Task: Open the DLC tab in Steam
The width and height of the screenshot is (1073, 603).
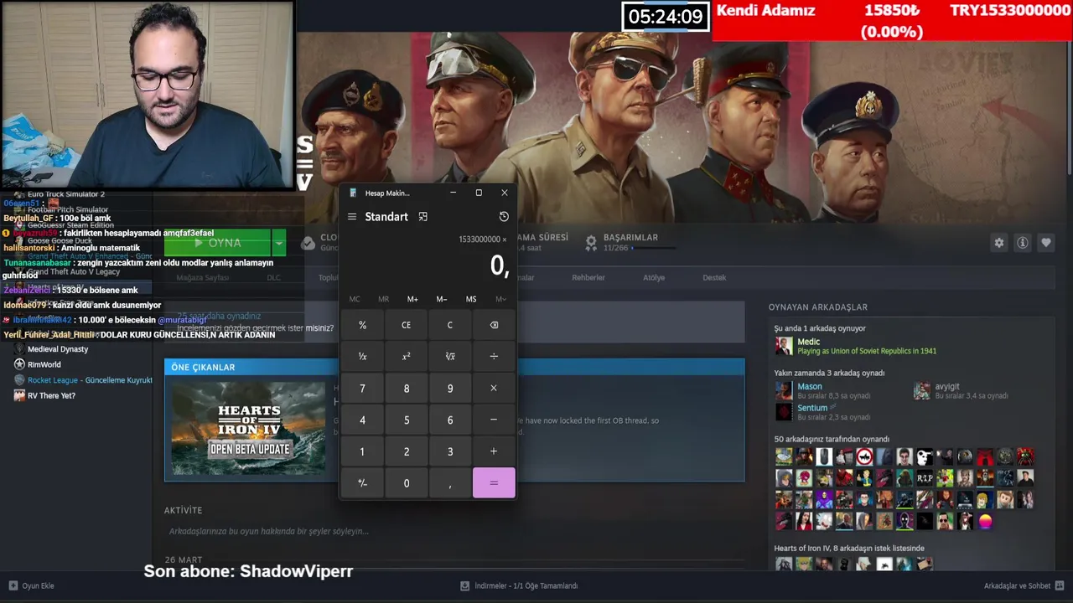Action: [273, 277]
